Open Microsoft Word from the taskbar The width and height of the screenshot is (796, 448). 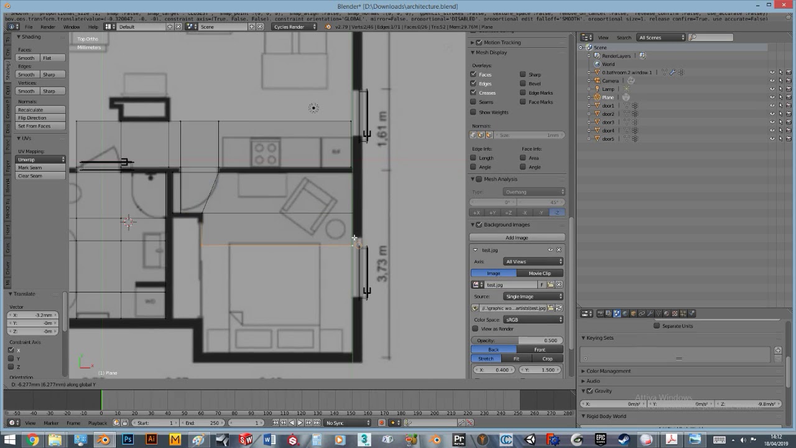pyautogui.click(x=269, y=440)
